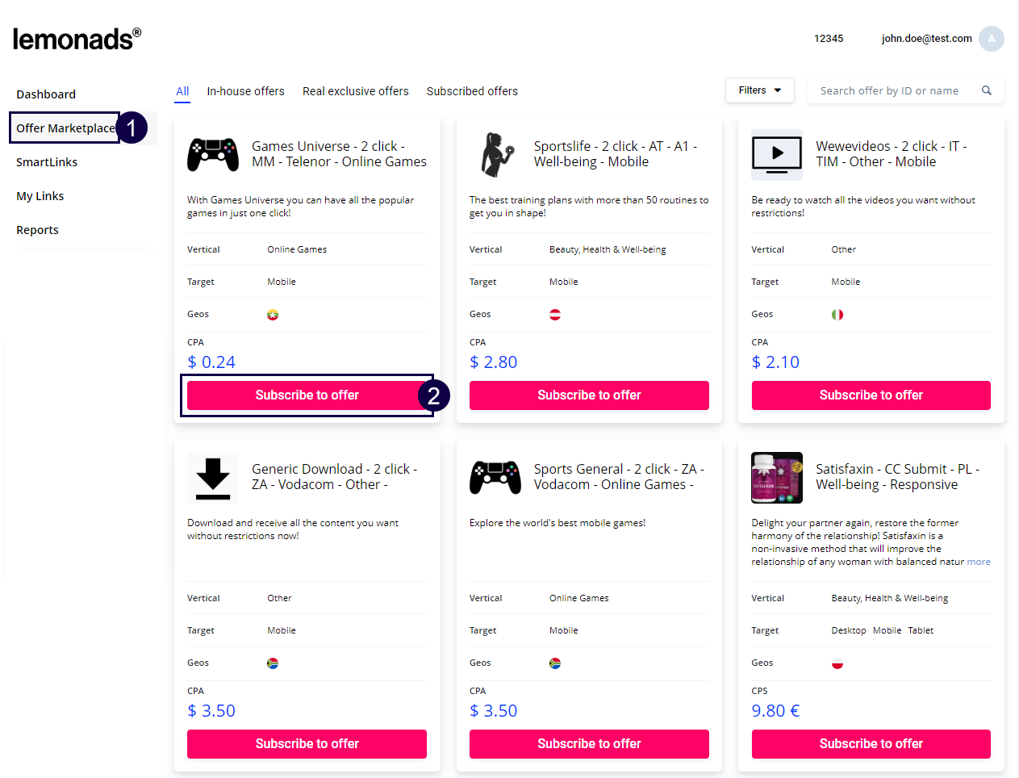The height and width of the screenshot is (778, 1019).
Task: Switch to In-house offers tab
Action: 245,91
